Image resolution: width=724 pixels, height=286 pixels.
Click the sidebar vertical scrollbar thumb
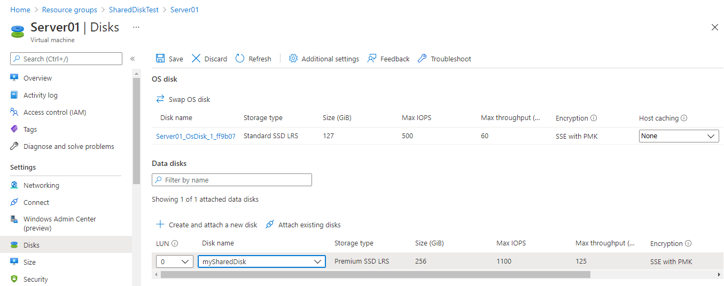point(136,131)
